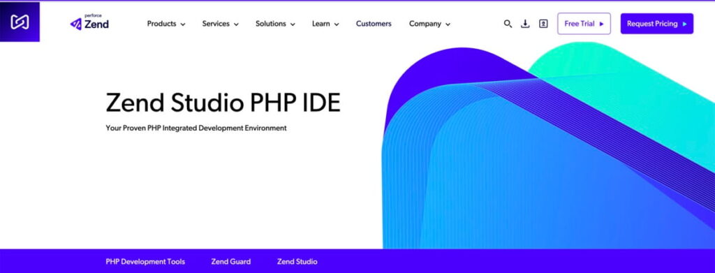The image size is (715, 273).
Task: Open the Zend Studio breadcrumb link
Action: (x=297, y=262)
